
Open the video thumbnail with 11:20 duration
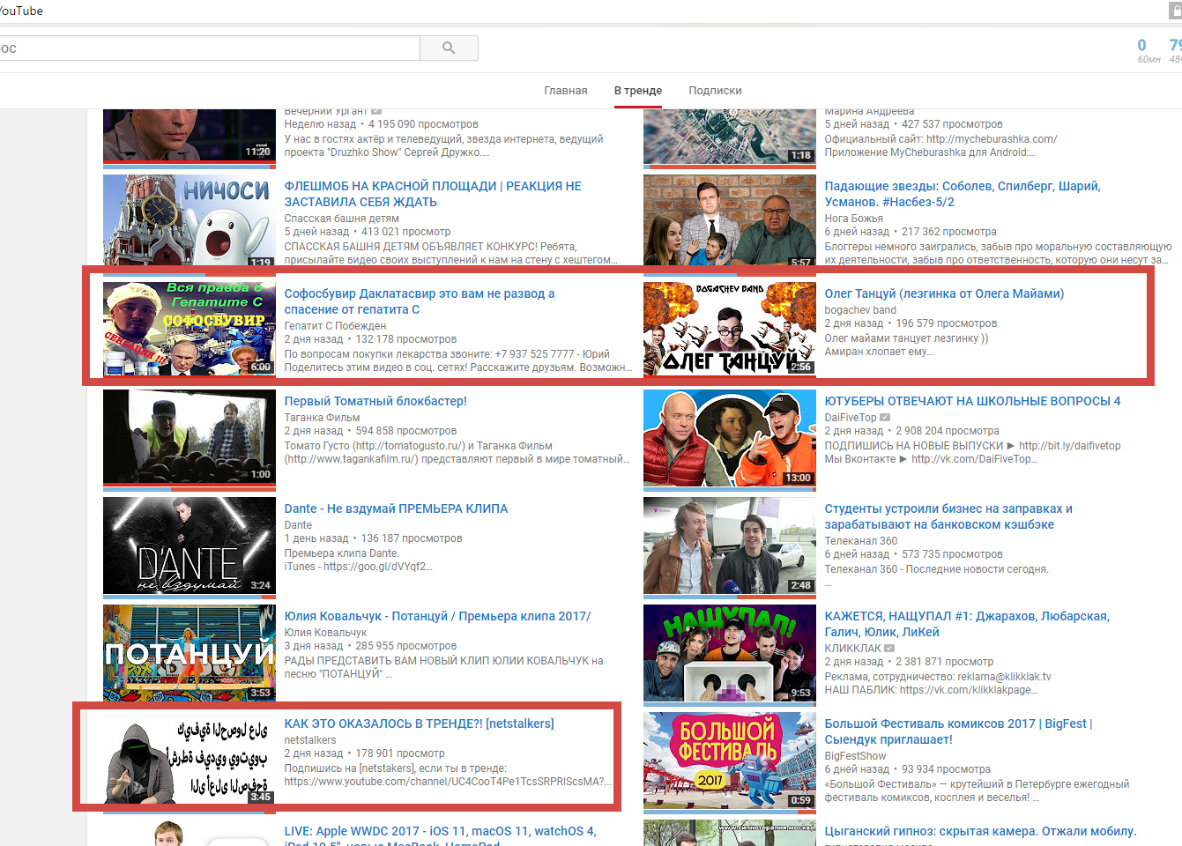pos(190,135)
